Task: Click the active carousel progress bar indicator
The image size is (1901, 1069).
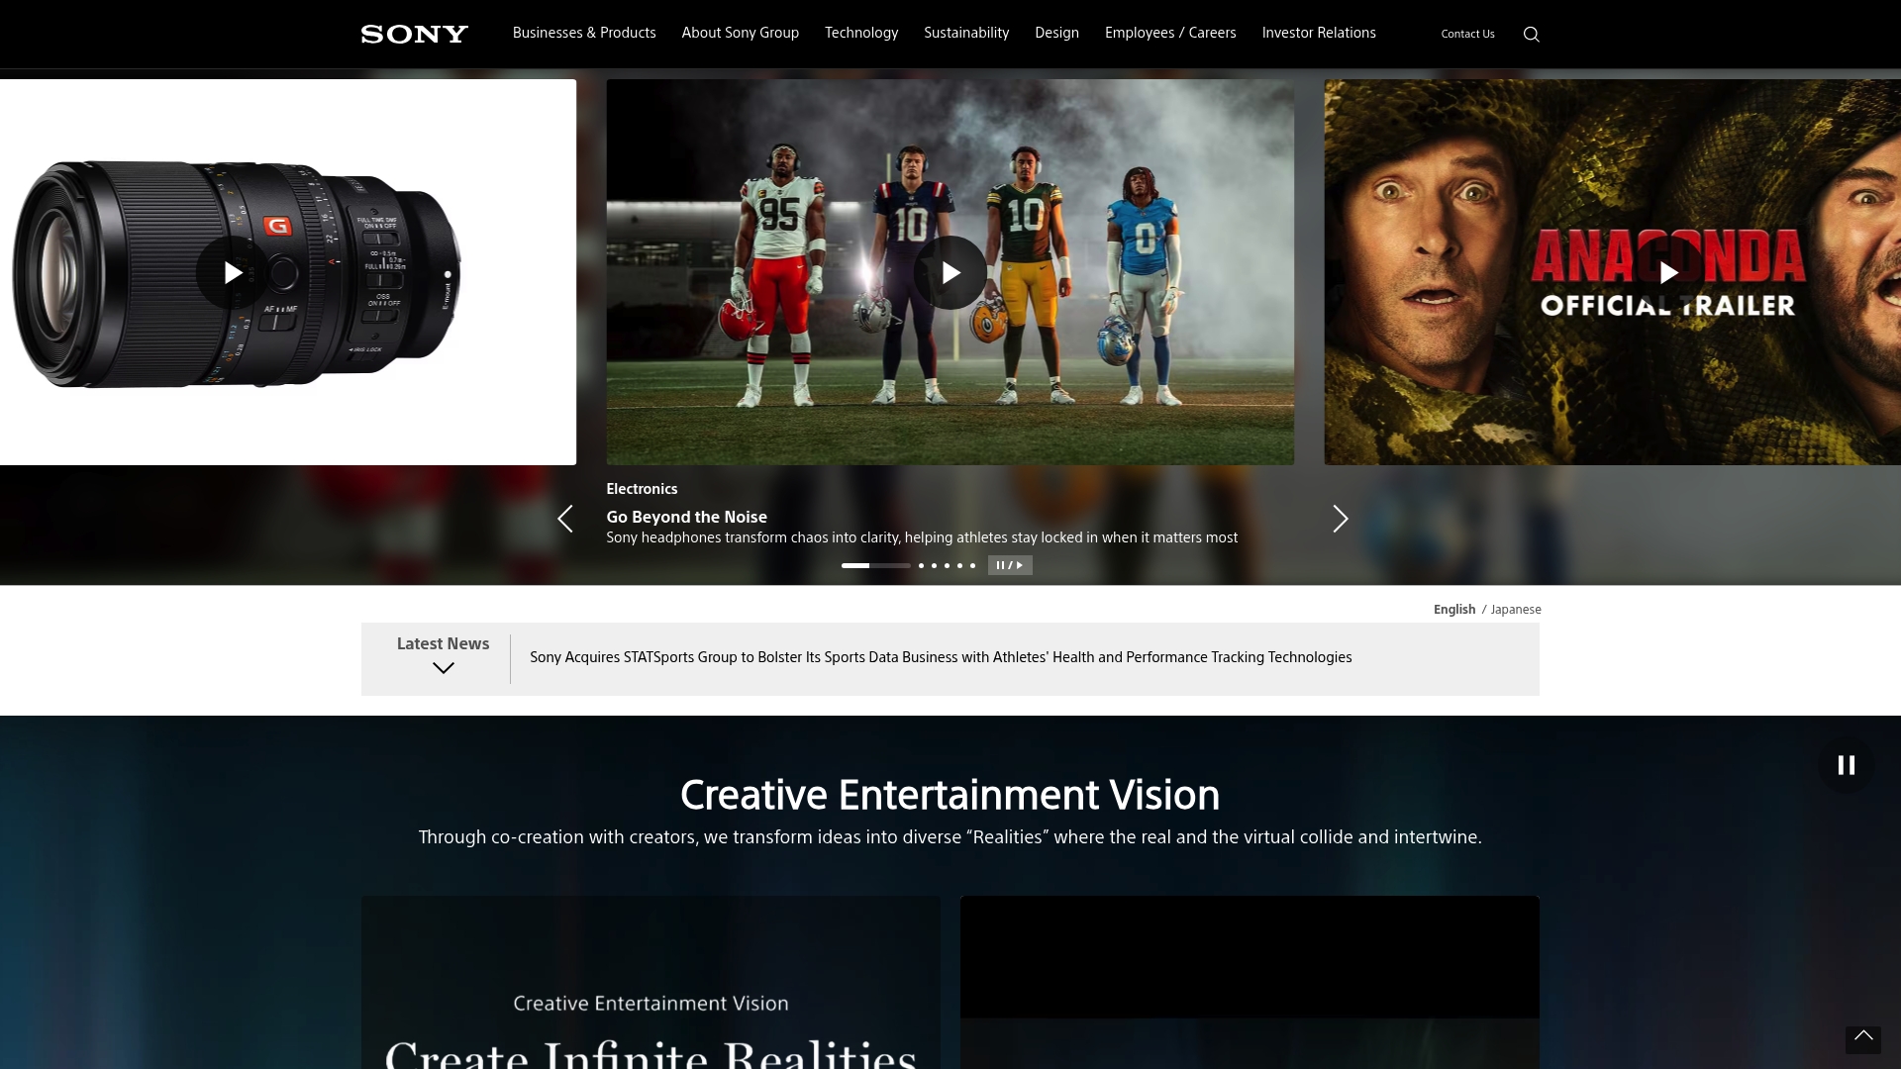Action: (875, 565)
